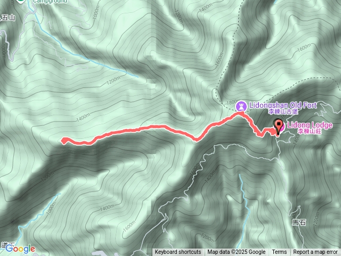Click the 李棟山古堡 Chinese label

(283, 111)
